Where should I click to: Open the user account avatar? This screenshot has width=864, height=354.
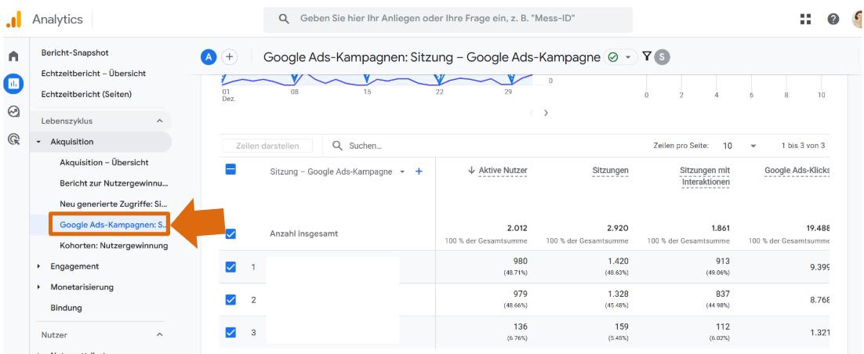tap(858, 20)
